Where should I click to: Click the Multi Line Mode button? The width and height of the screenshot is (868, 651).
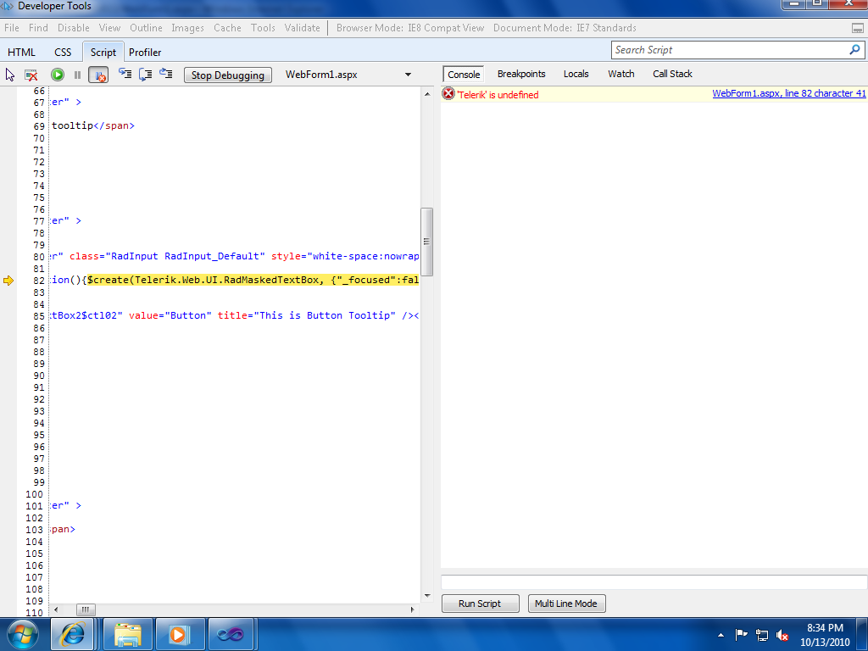click(x=566, y=604)
